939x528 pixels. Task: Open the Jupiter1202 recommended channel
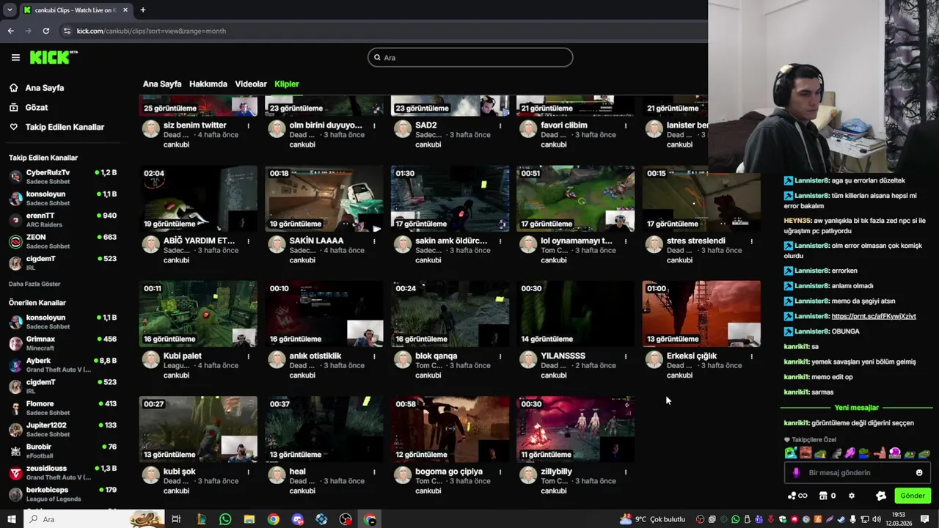coord(62,429)
